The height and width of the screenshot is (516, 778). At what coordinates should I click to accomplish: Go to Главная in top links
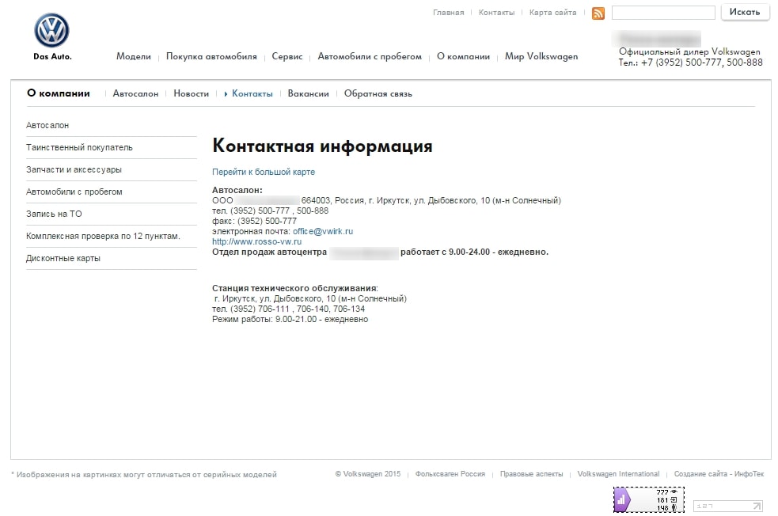449,13
